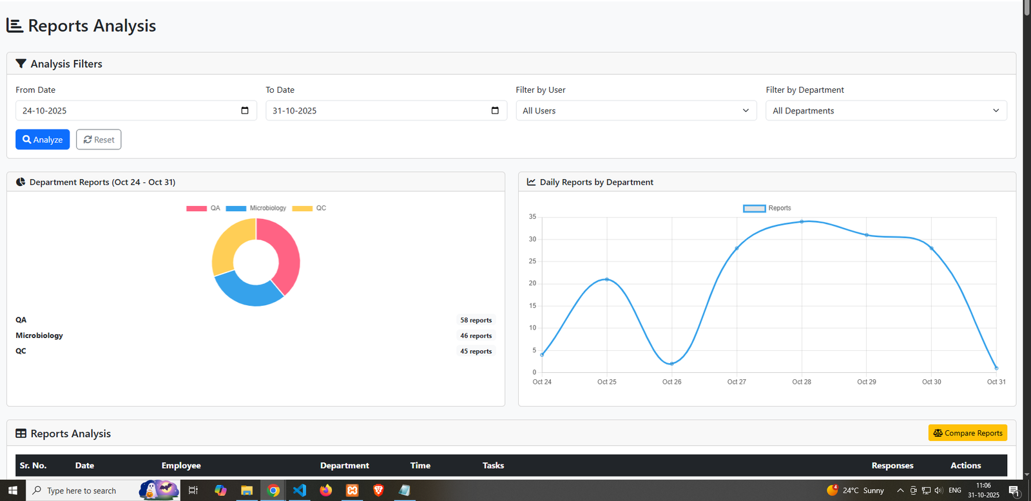Click the From Date input field
The height and width of the screenshot is (501, 1031).
[136, 111]
